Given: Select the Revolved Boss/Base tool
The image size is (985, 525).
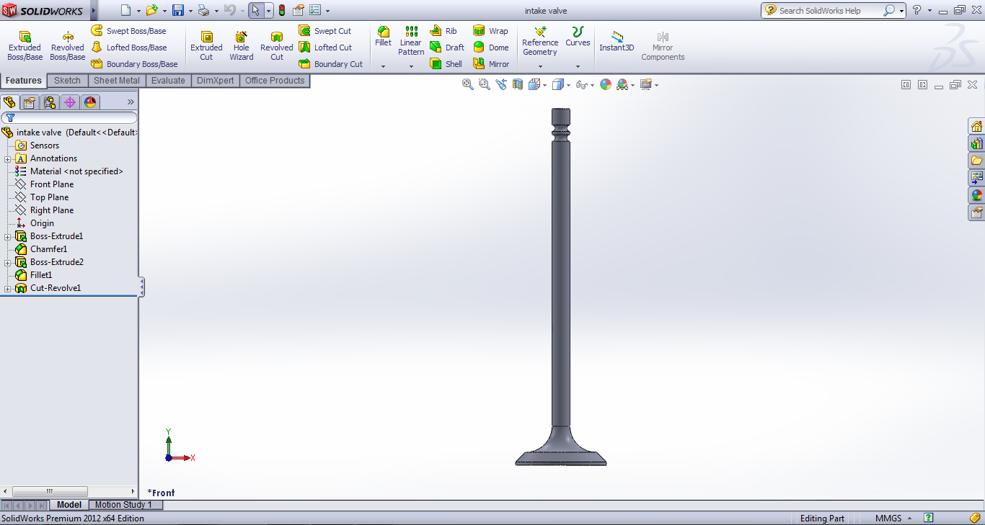Looking at the screenshot, I should pyautogui.click(x=67, y=46).
